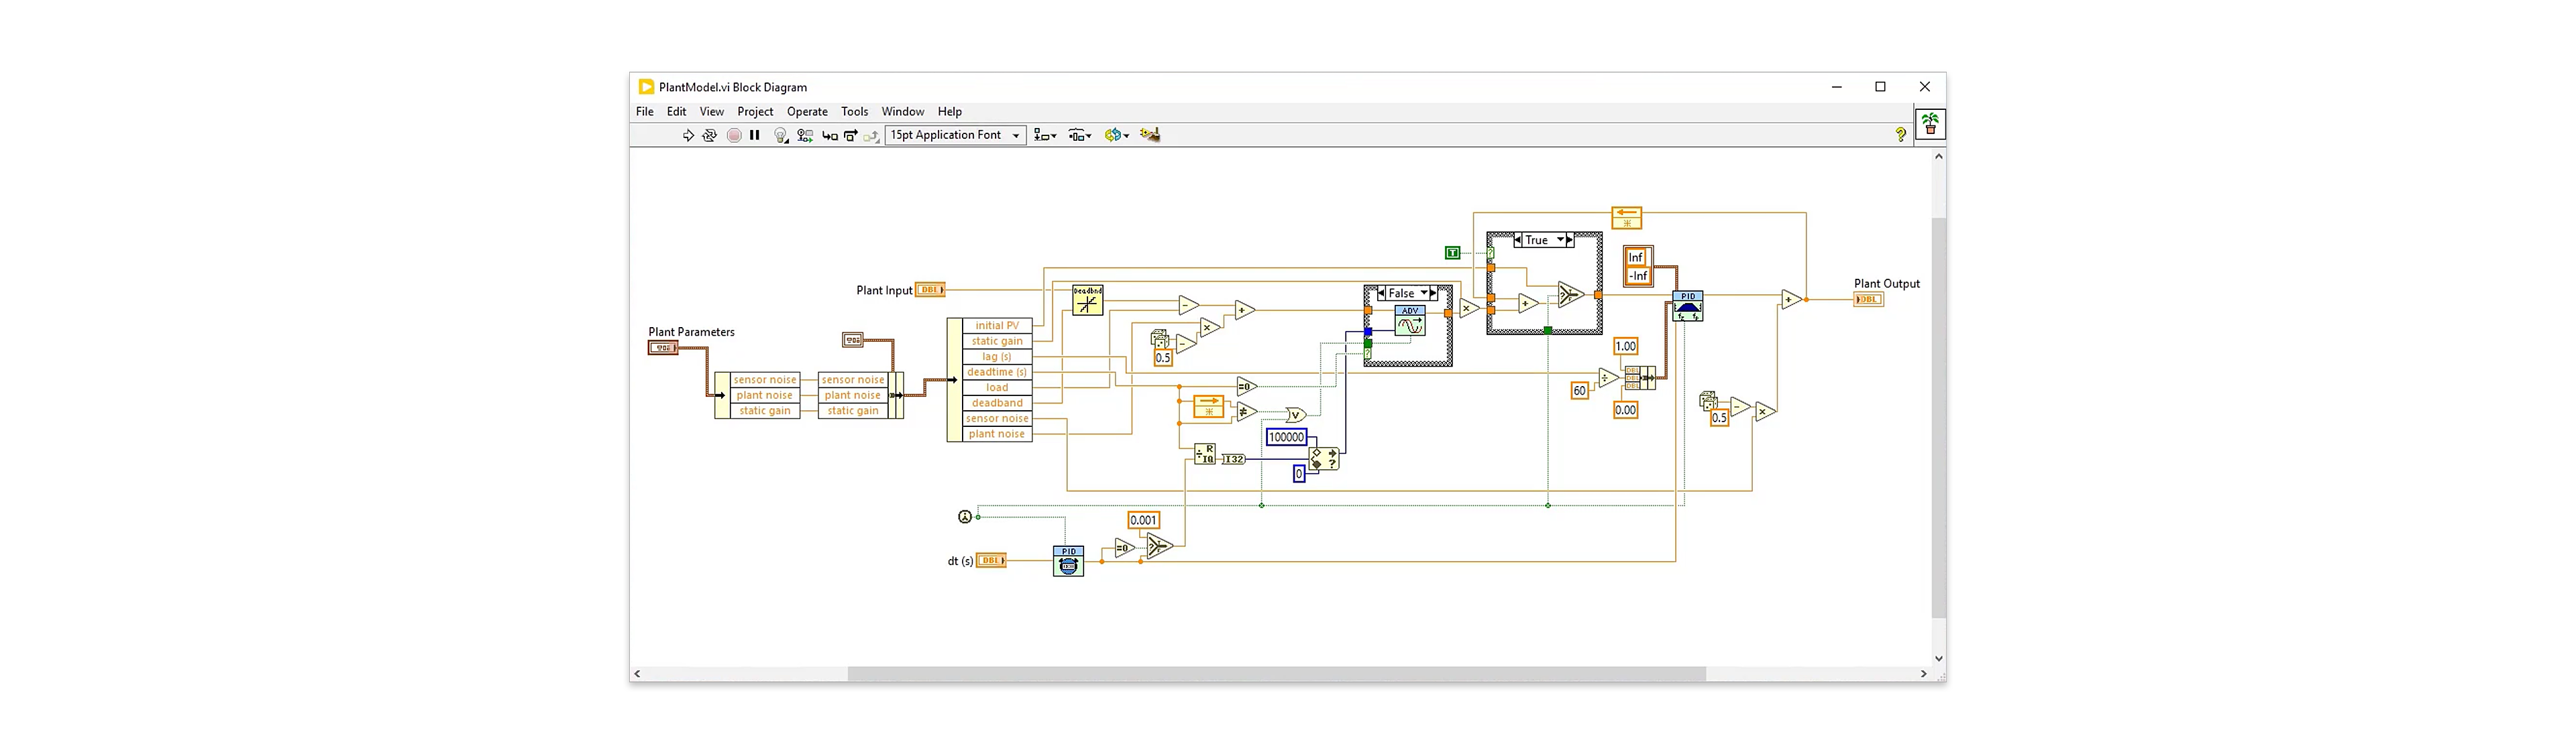Select the random dice node above the right 0.5
The image size is (2576, 754).
click(x=1709, y=401)
